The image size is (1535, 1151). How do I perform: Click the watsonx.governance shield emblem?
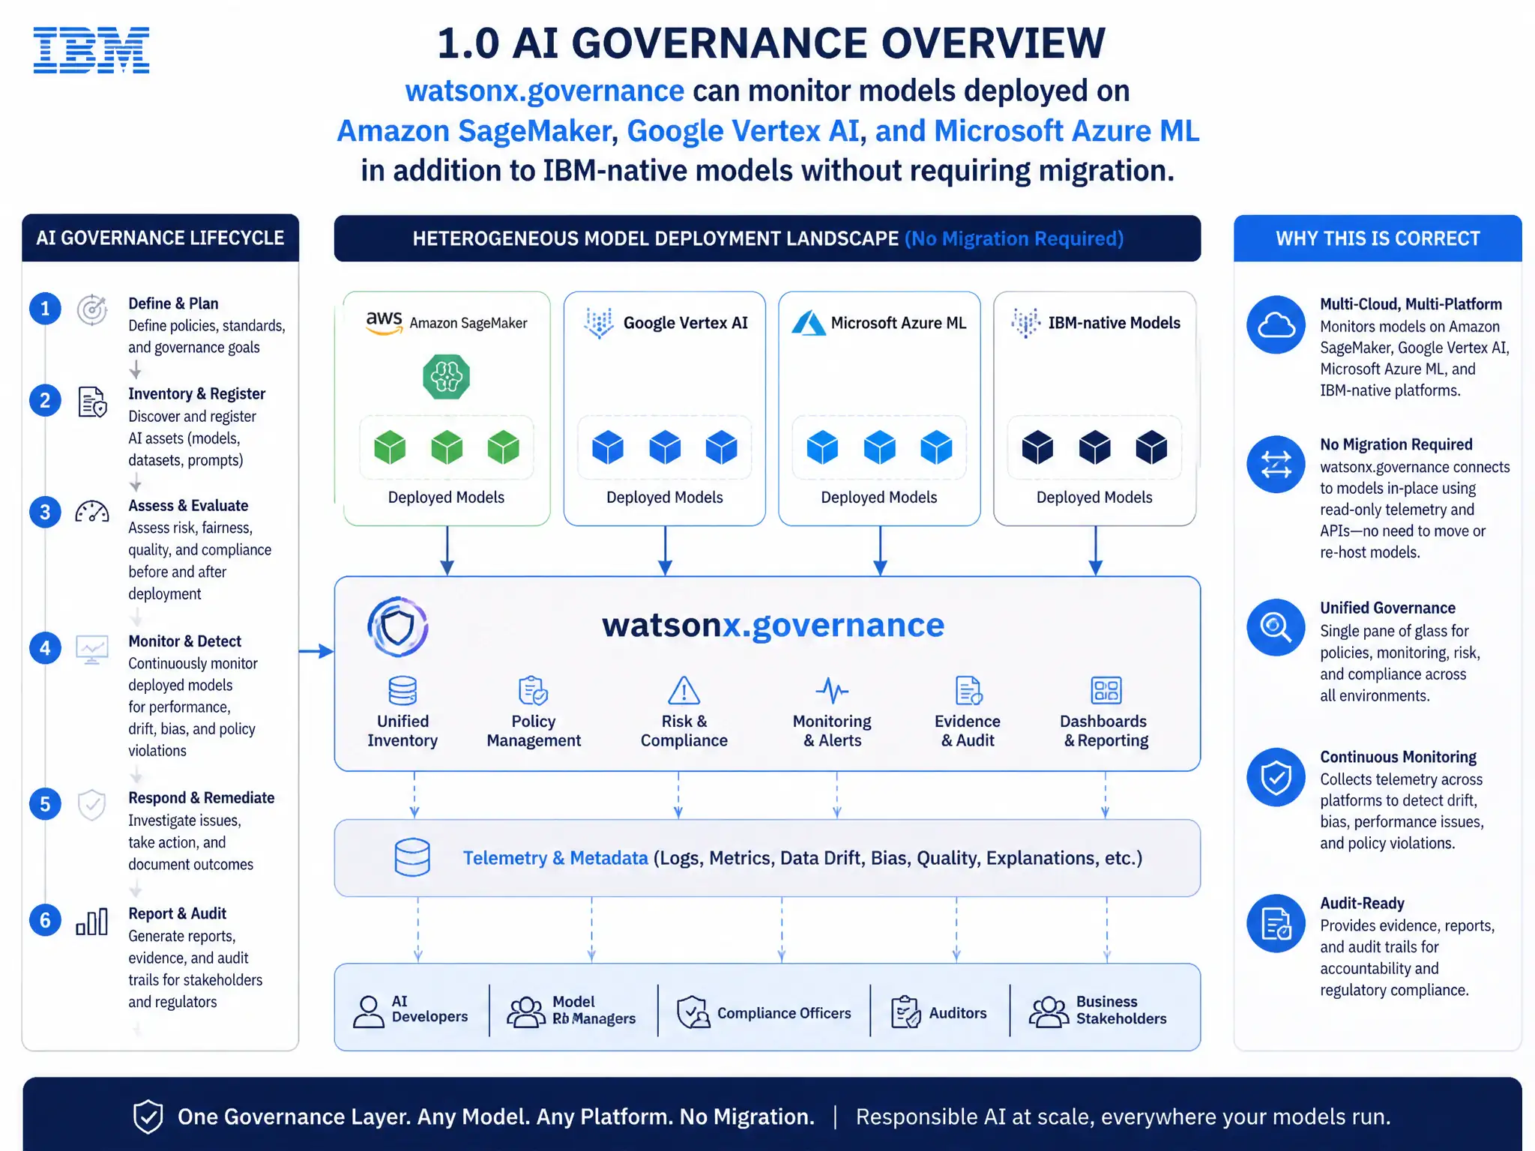[398, 627]
